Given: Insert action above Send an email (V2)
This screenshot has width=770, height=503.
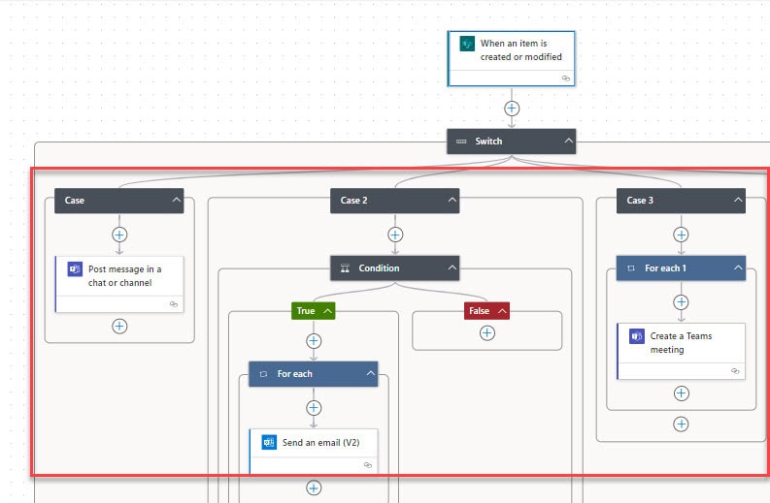Looking at the screenshot, I should click(x=314, y=408).
